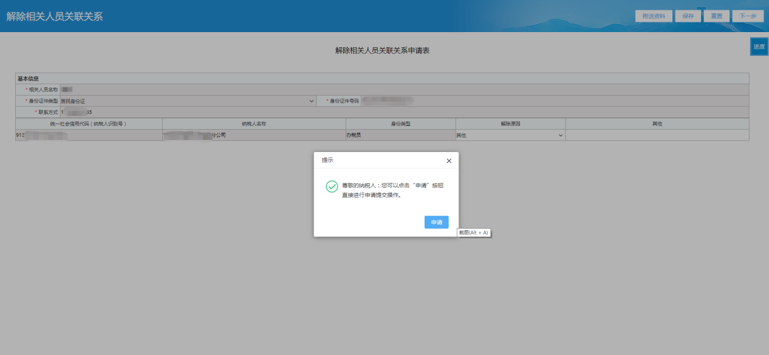
Task: Click the 其他 text cell in table row
Action: tap(657, 136)
